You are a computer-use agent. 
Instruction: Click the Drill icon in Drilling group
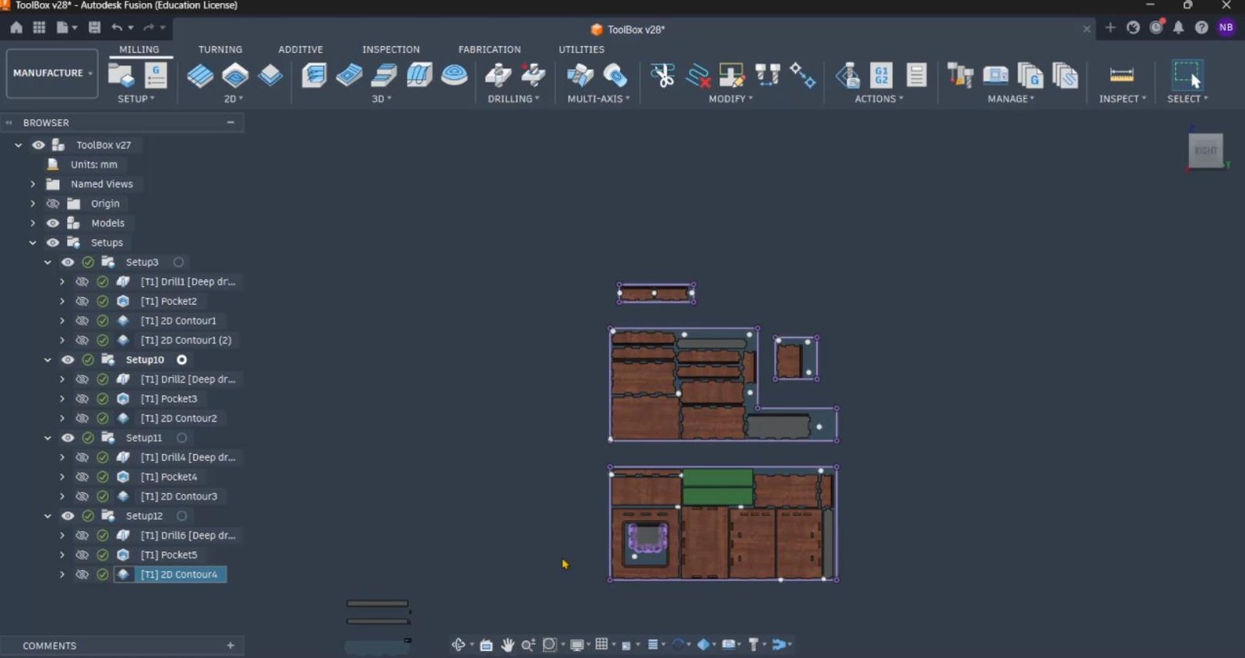point(498,75)
